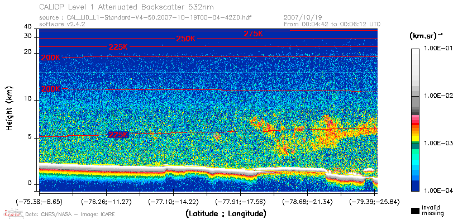Click the "275K" temperature contour label
Viewport: 453px width, 219px height.
254,34
